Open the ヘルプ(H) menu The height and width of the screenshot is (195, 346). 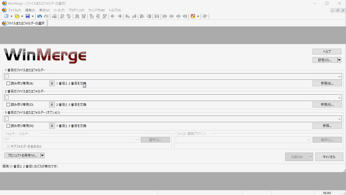pos(115,10)
